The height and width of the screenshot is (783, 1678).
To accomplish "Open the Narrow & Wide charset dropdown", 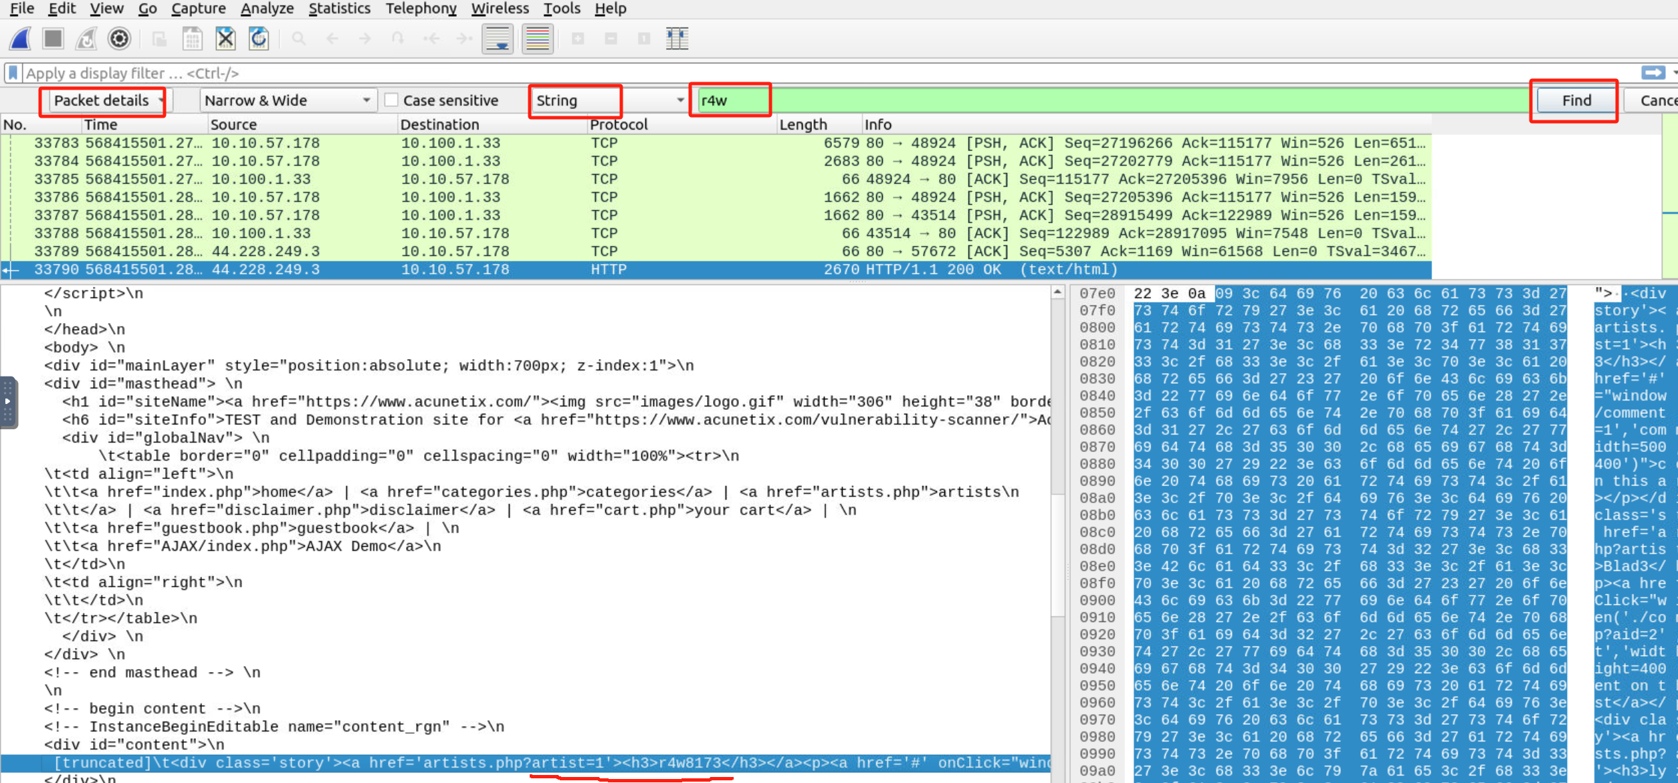I will pos(288,100).
